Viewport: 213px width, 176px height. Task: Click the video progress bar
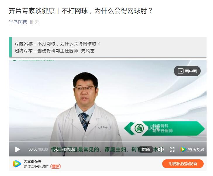pos(108,141)
